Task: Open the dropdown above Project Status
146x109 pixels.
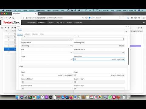Action: point(47,39)
